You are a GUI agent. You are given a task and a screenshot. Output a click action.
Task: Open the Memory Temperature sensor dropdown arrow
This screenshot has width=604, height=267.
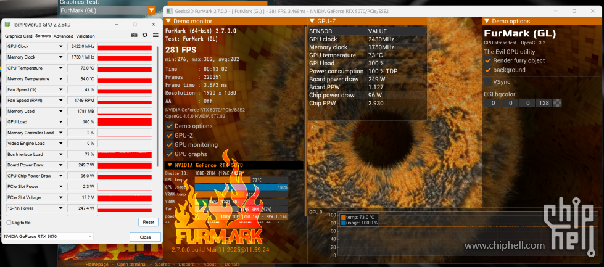coord(60,79)
